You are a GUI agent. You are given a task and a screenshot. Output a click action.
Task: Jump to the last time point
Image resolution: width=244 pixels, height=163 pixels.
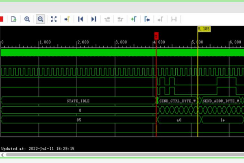(94, 19)
